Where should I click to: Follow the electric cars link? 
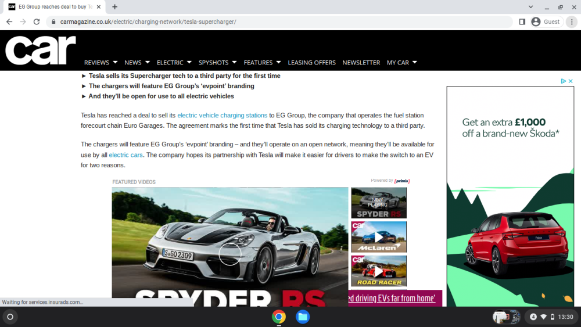(125, 155)
